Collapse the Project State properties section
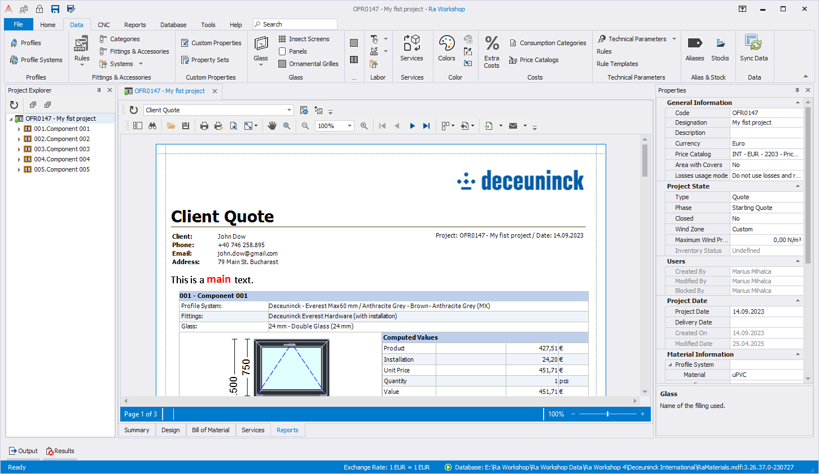The width and height of the screenshot is (819, 474). point(798,186)
